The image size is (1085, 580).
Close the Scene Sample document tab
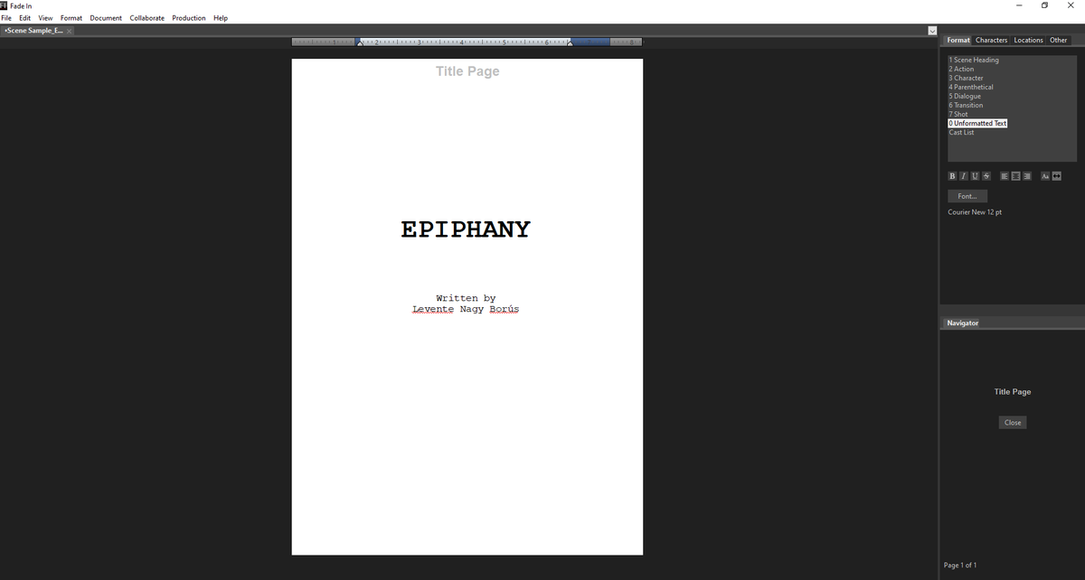pos(69,31)
